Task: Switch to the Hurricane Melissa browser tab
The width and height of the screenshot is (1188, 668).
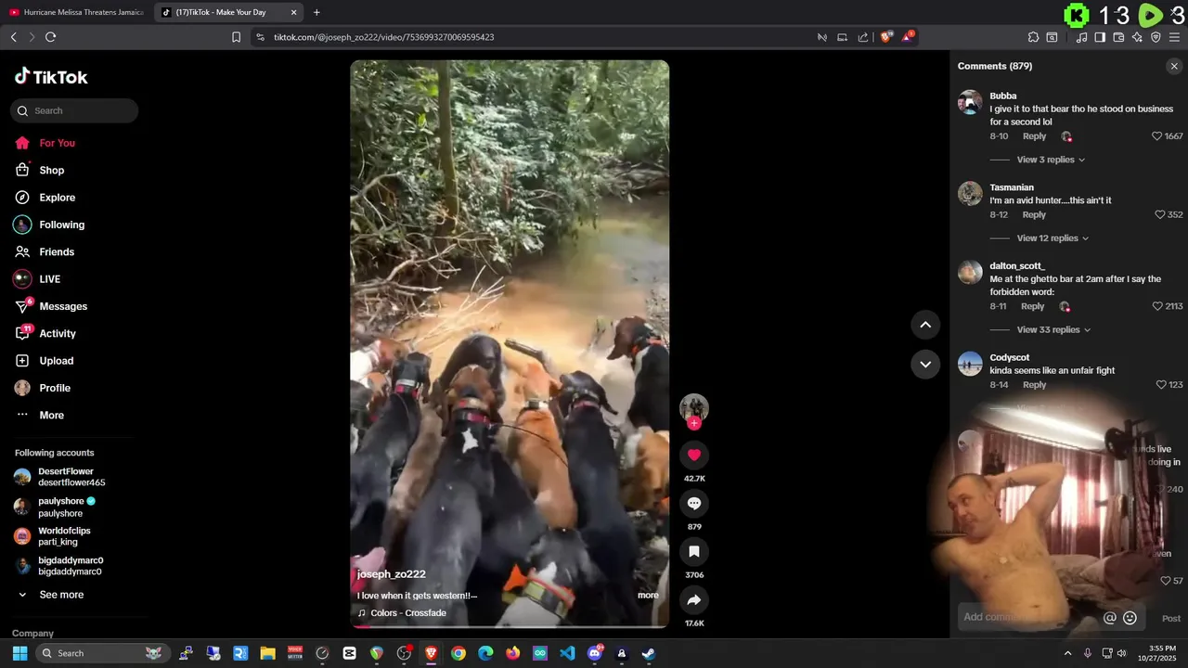Action: click(77, 12)
